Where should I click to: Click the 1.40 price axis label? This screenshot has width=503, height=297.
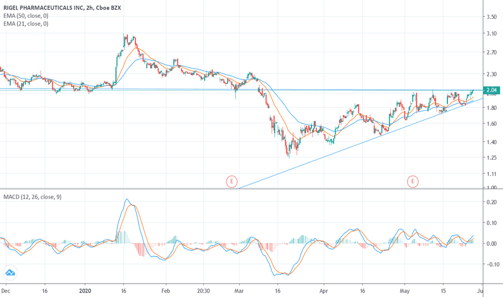[492, 142]
